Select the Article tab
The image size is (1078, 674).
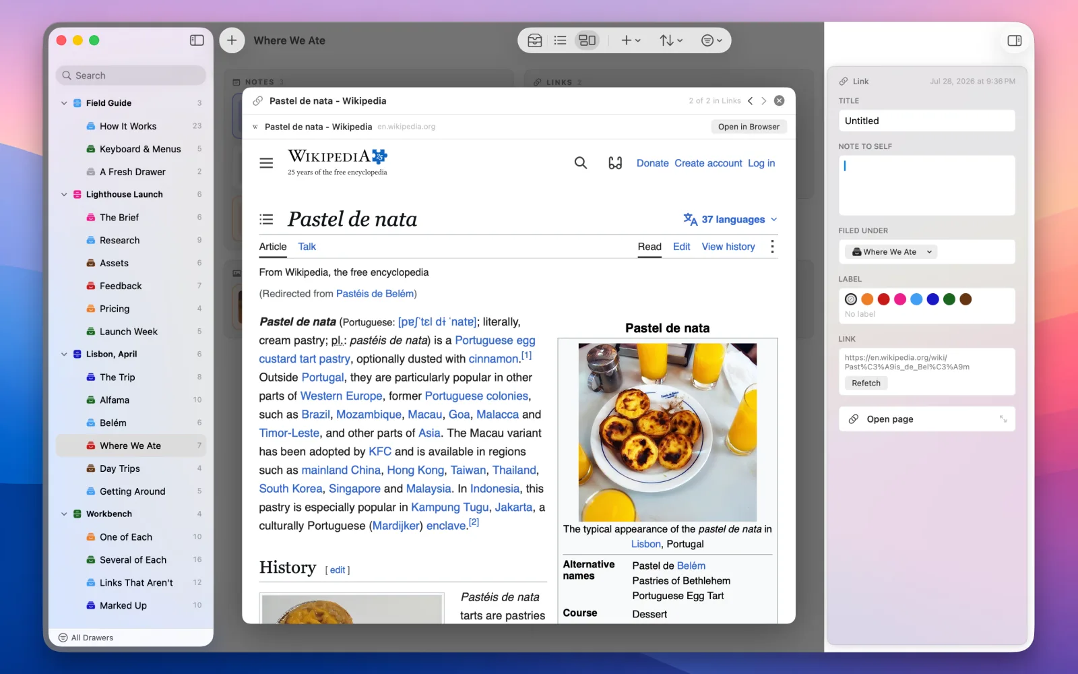pyautogui.click(x=273, y=247)
